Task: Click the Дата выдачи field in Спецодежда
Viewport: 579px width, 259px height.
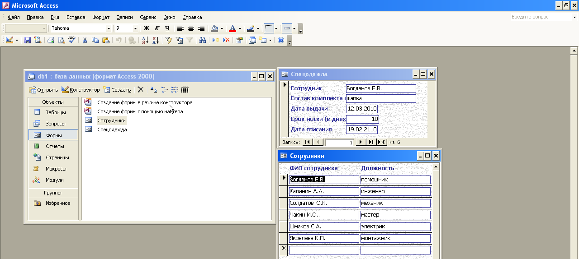Action: 361,109
